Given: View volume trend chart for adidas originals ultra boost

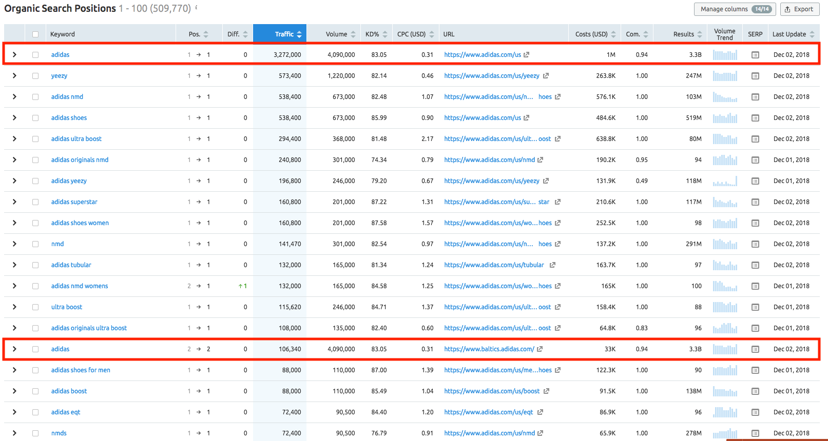Looking at the screenshot, I should pos(725,328).
